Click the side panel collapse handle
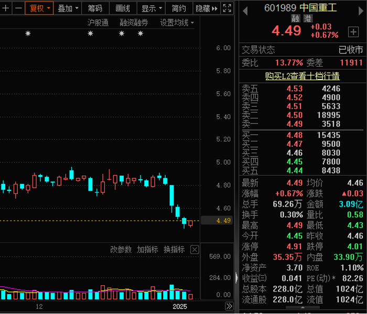Image resolution: width=367 pixels, height=314 pixels. (236, 277)
